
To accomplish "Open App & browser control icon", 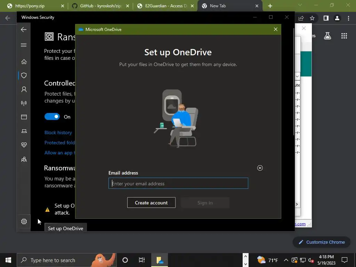I will (x=24, y=117).
